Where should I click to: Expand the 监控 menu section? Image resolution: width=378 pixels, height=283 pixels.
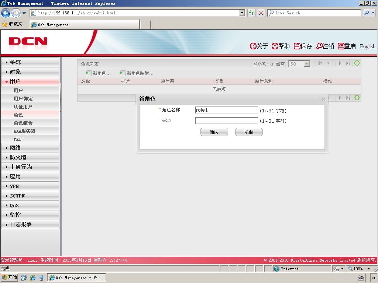click(x=30, y=215)
